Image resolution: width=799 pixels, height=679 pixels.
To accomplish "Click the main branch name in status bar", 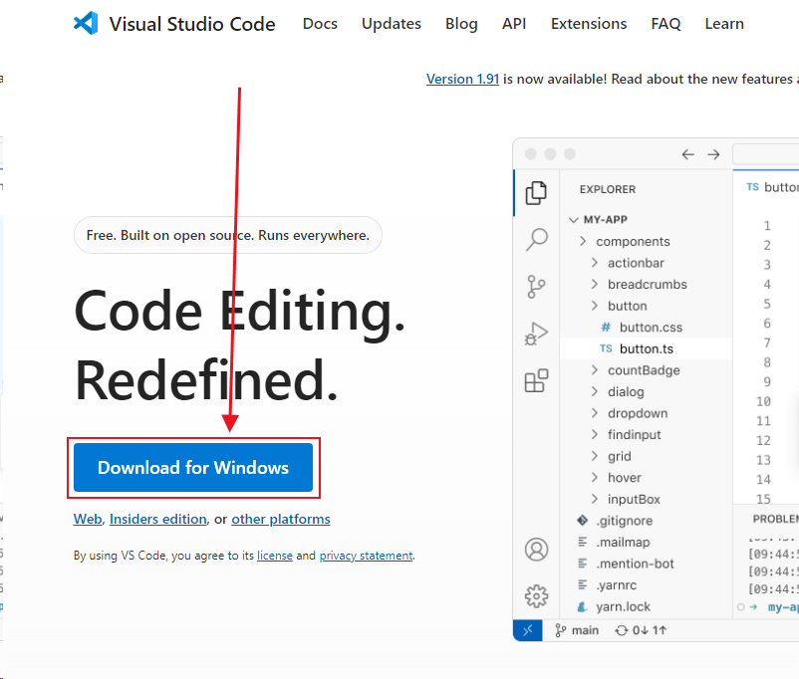I will [585, 630].
